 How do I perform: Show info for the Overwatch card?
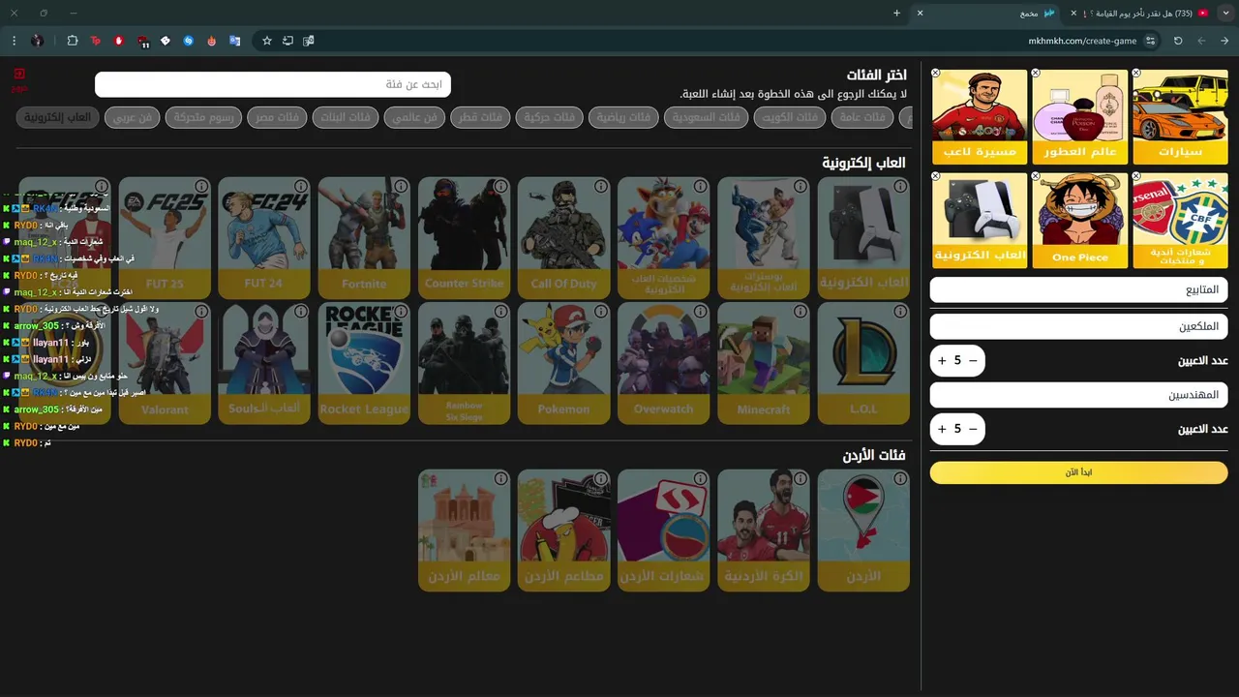click(x=700, y=312)
